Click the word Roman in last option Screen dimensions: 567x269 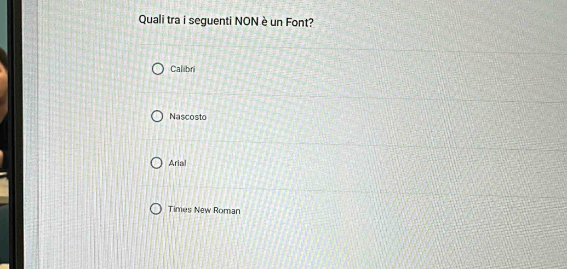click(x=227, y=210)
